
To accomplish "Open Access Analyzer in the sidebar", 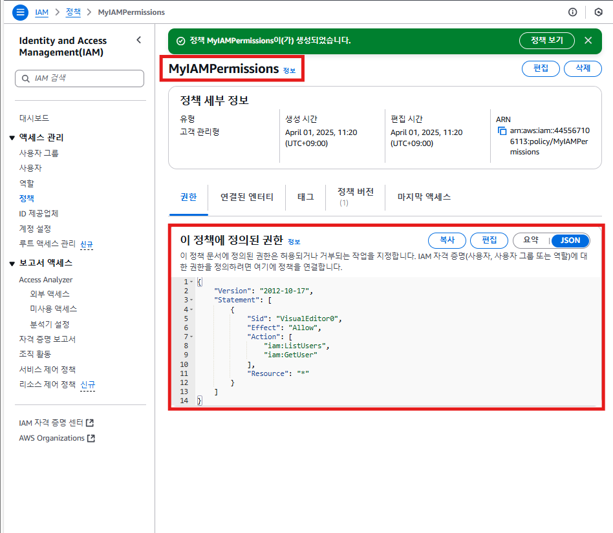I will 46,280.
